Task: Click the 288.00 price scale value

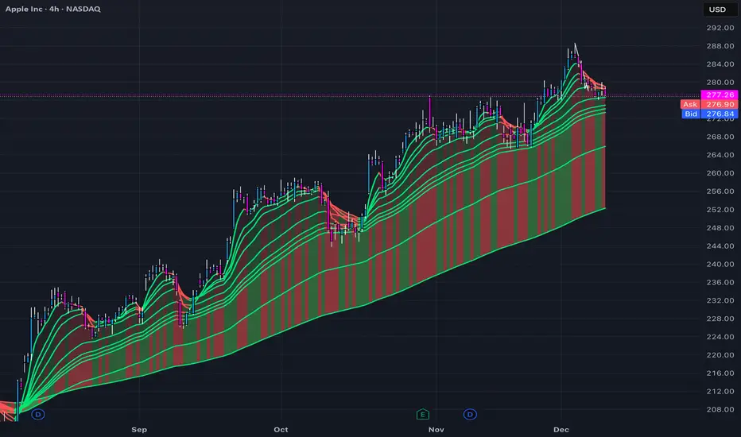Action: pos(720,46)
